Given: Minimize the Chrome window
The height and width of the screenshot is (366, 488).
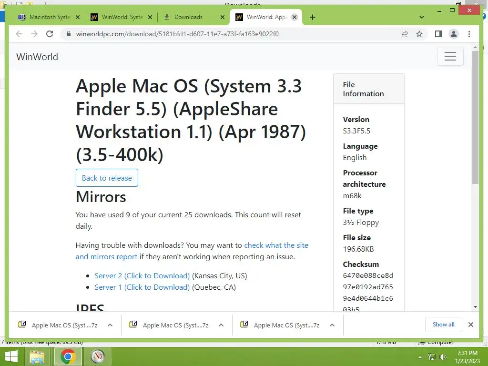Looking at the screenshot, I should (x=439, y=10).
